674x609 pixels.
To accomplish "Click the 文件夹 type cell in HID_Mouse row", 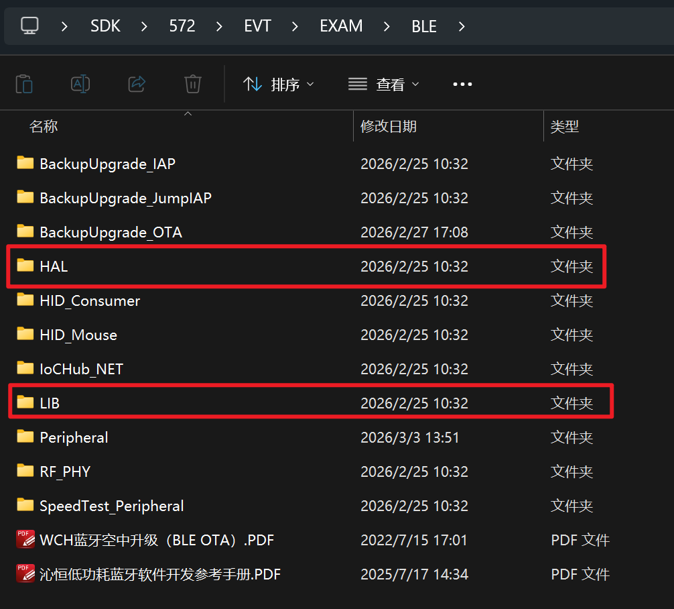I will (x=571, y=335).
